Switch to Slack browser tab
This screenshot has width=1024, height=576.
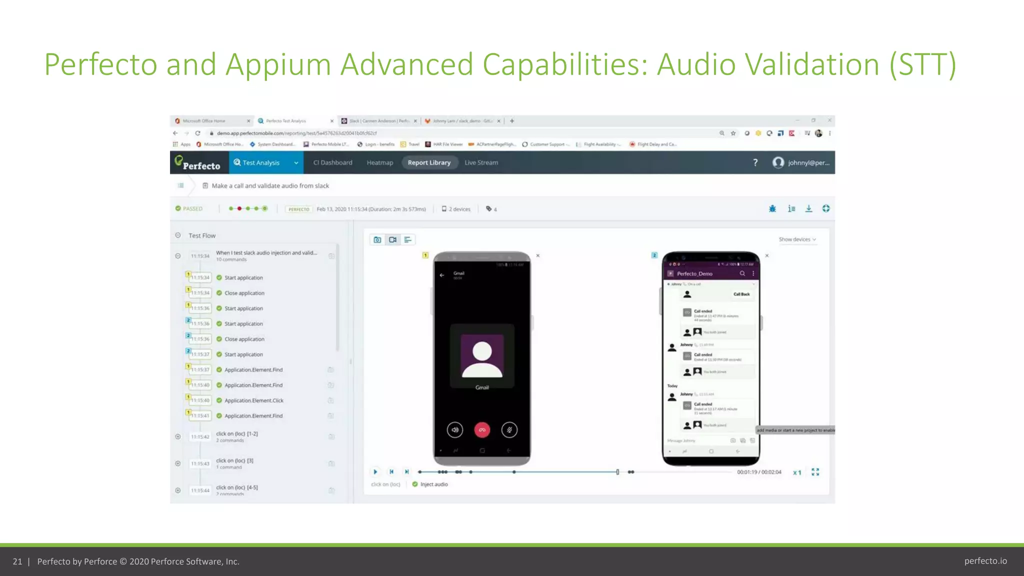pyautogui.click(x=379, y=121)
